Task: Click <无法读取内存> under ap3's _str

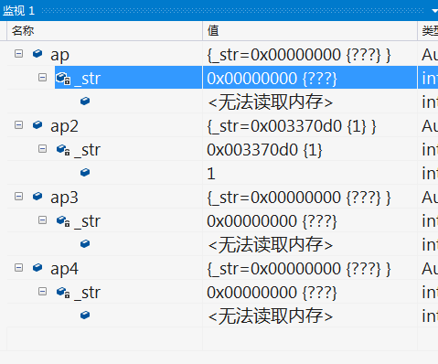Action: pos(271,245)
